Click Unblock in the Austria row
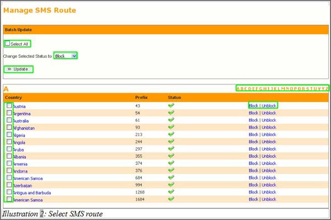This screenshot has height=220, width=331. pos(269,106)
